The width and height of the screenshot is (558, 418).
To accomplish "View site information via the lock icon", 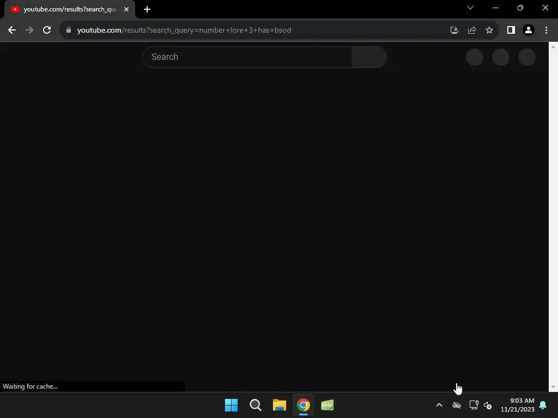I will (69, 30).
